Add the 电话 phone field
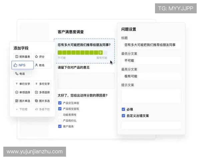The width and height of the screenshot is (200, 160). coord(22,74)
